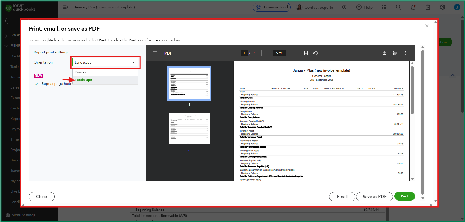Image resolution: width=465 pixels, height=222 pixels.
Task: Click 'Clearing Account' in preview
Action: (x=248, y=102)
